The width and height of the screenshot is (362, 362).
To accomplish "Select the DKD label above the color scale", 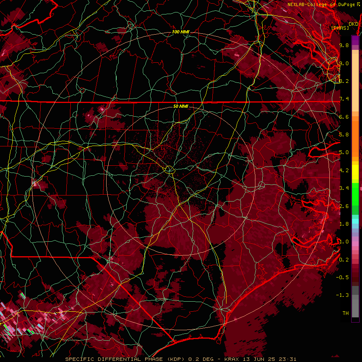I will [x=354, y=24].
